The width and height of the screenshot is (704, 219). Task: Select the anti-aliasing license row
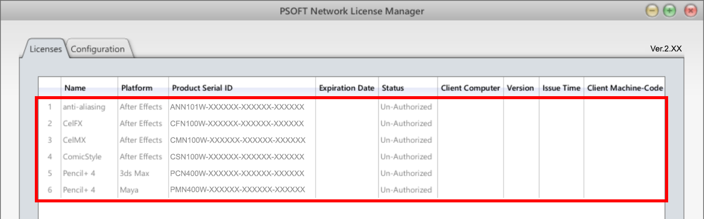click(x=84, y=107)
